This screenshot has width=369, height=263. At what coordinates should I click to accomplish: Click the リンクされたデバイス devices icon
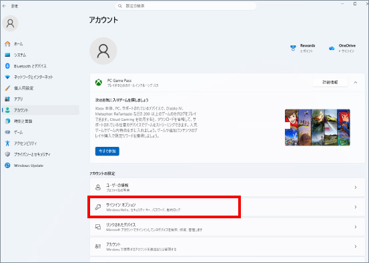[98, 227]
